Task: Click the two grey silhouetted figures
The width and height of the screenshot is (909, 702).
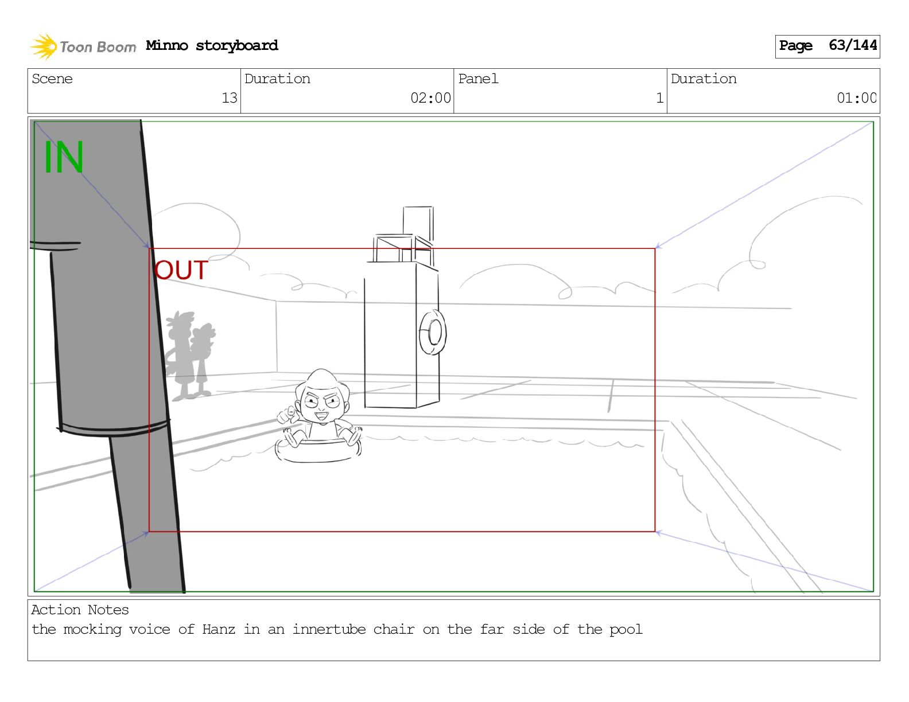Action: tap(190, 355)
